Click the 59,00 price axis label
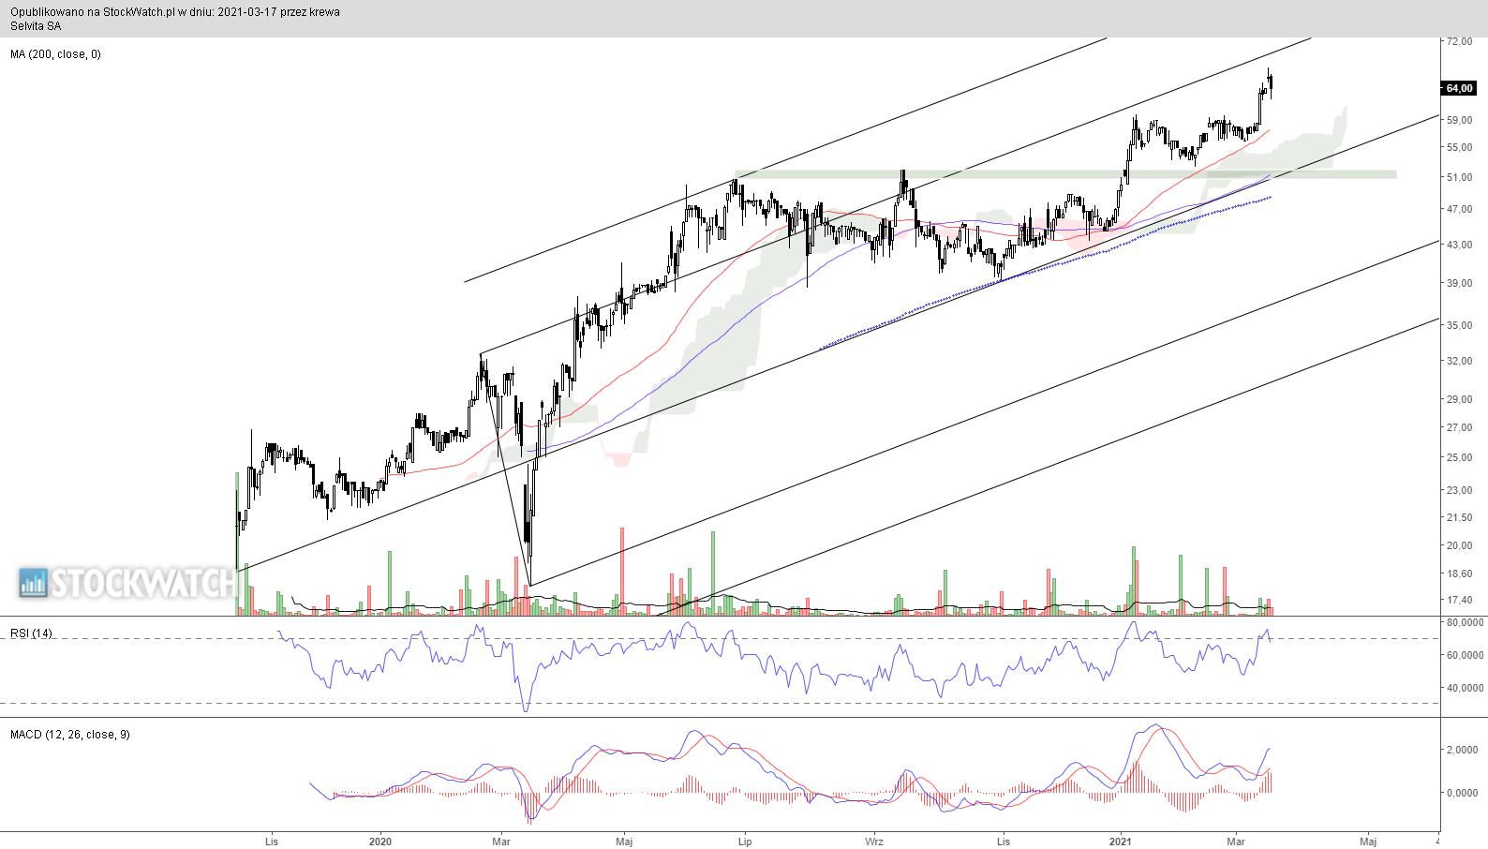 (1459, 120)
